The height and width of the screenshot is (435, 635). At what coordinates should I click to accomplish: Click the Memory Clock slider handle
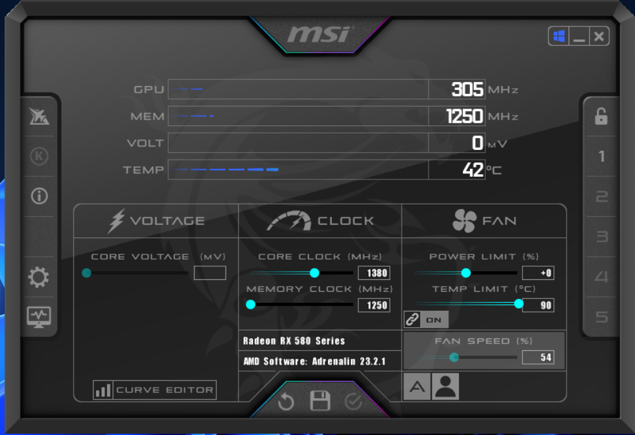(250, 304)
